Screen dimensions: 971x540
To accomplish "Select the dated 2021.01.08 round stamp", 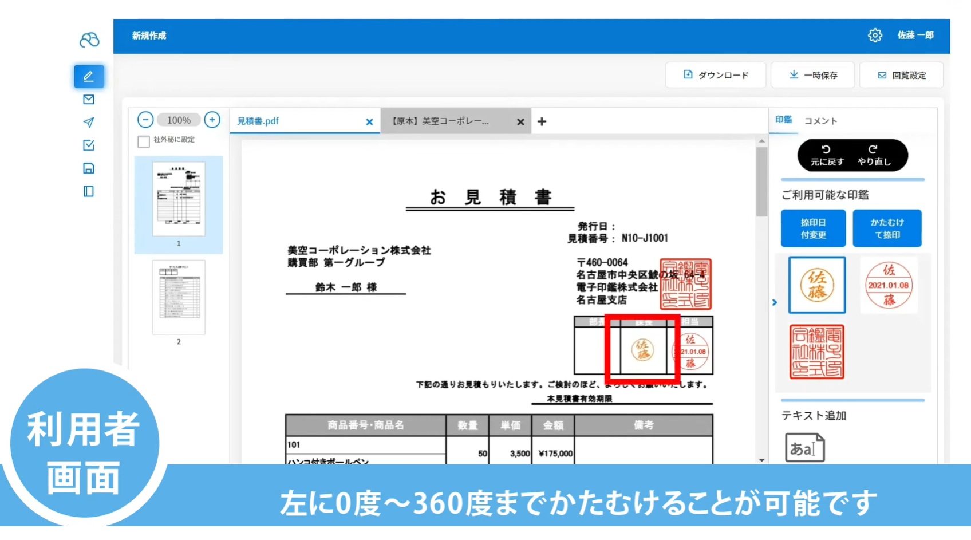I will coord(889,285).
